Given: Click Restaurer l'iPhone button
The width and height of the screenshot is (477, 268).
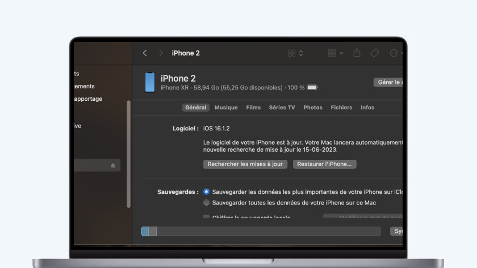Looking at the screenshot, I should click(325, 164).
